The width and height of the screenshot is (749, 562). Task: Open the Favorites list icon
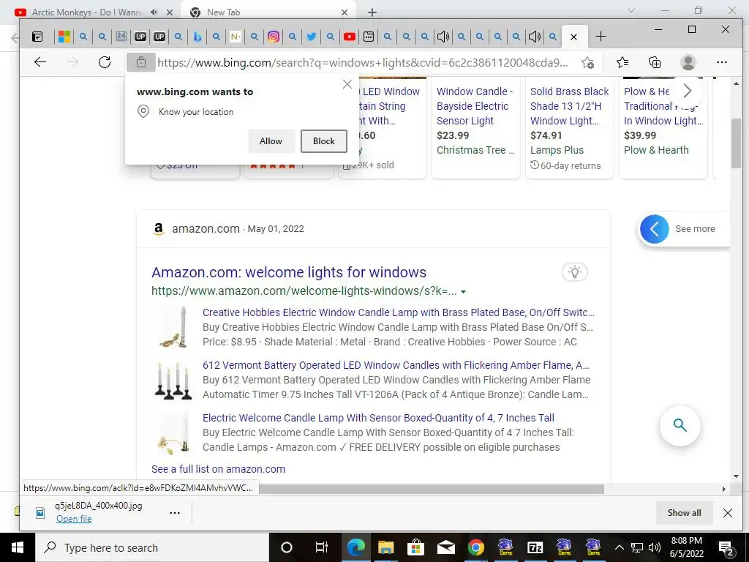click(x=622, y=62)
